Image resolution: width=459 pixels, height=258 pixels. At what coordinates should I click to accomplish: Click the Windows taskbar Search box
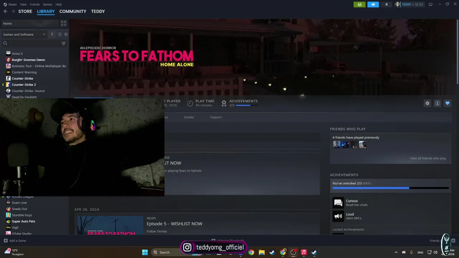tap(166, 252)
